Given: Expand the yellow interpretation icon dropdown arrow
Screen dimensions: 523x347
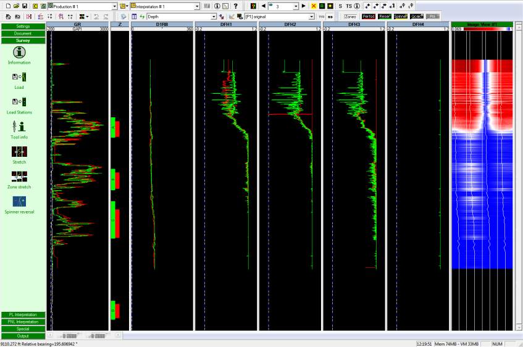Looking at the screenshot, I should (x=127, y=6).
